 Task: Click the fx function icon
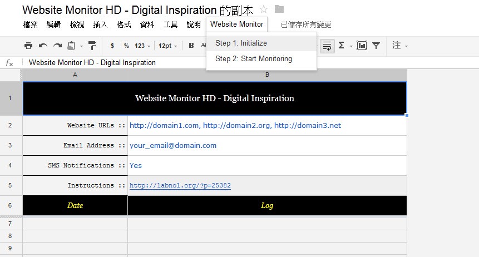(x=9, y=63)
